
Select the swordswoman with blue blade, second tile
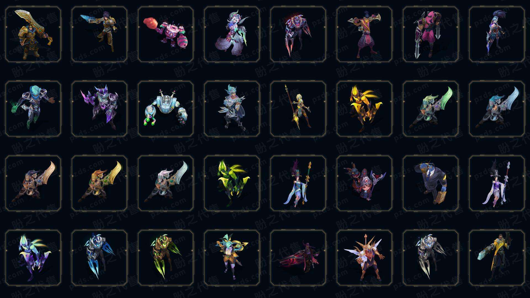[x=99, y=34]
